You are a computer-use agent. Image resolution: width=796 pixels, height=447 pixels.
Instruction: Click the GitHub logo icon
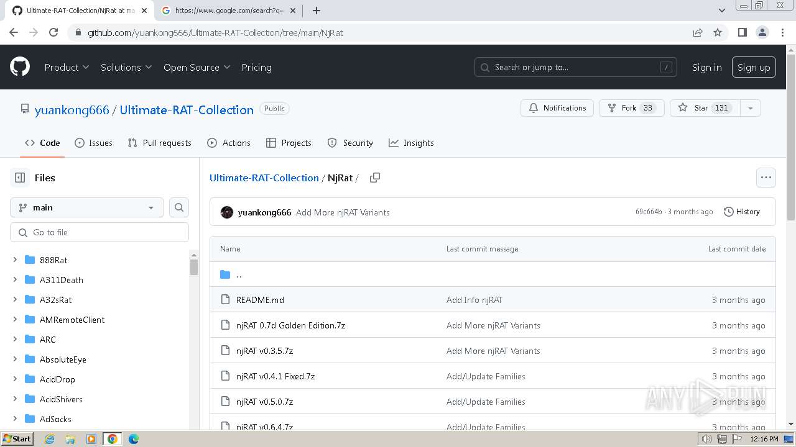(20, 67)
